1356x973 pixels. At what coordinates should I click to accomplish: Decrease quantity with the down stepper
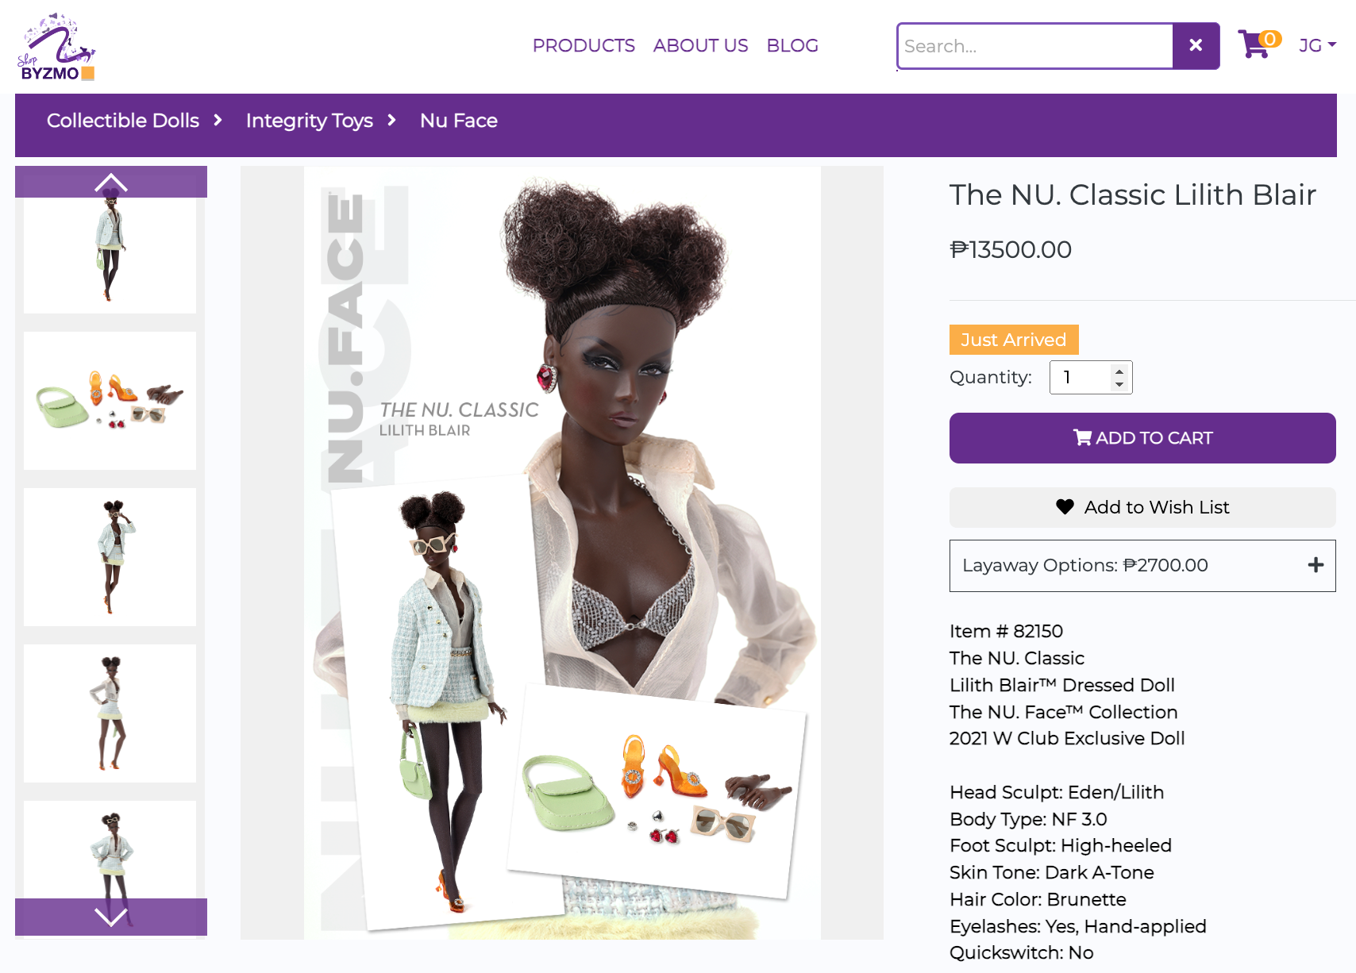(x=1119, y=384)
